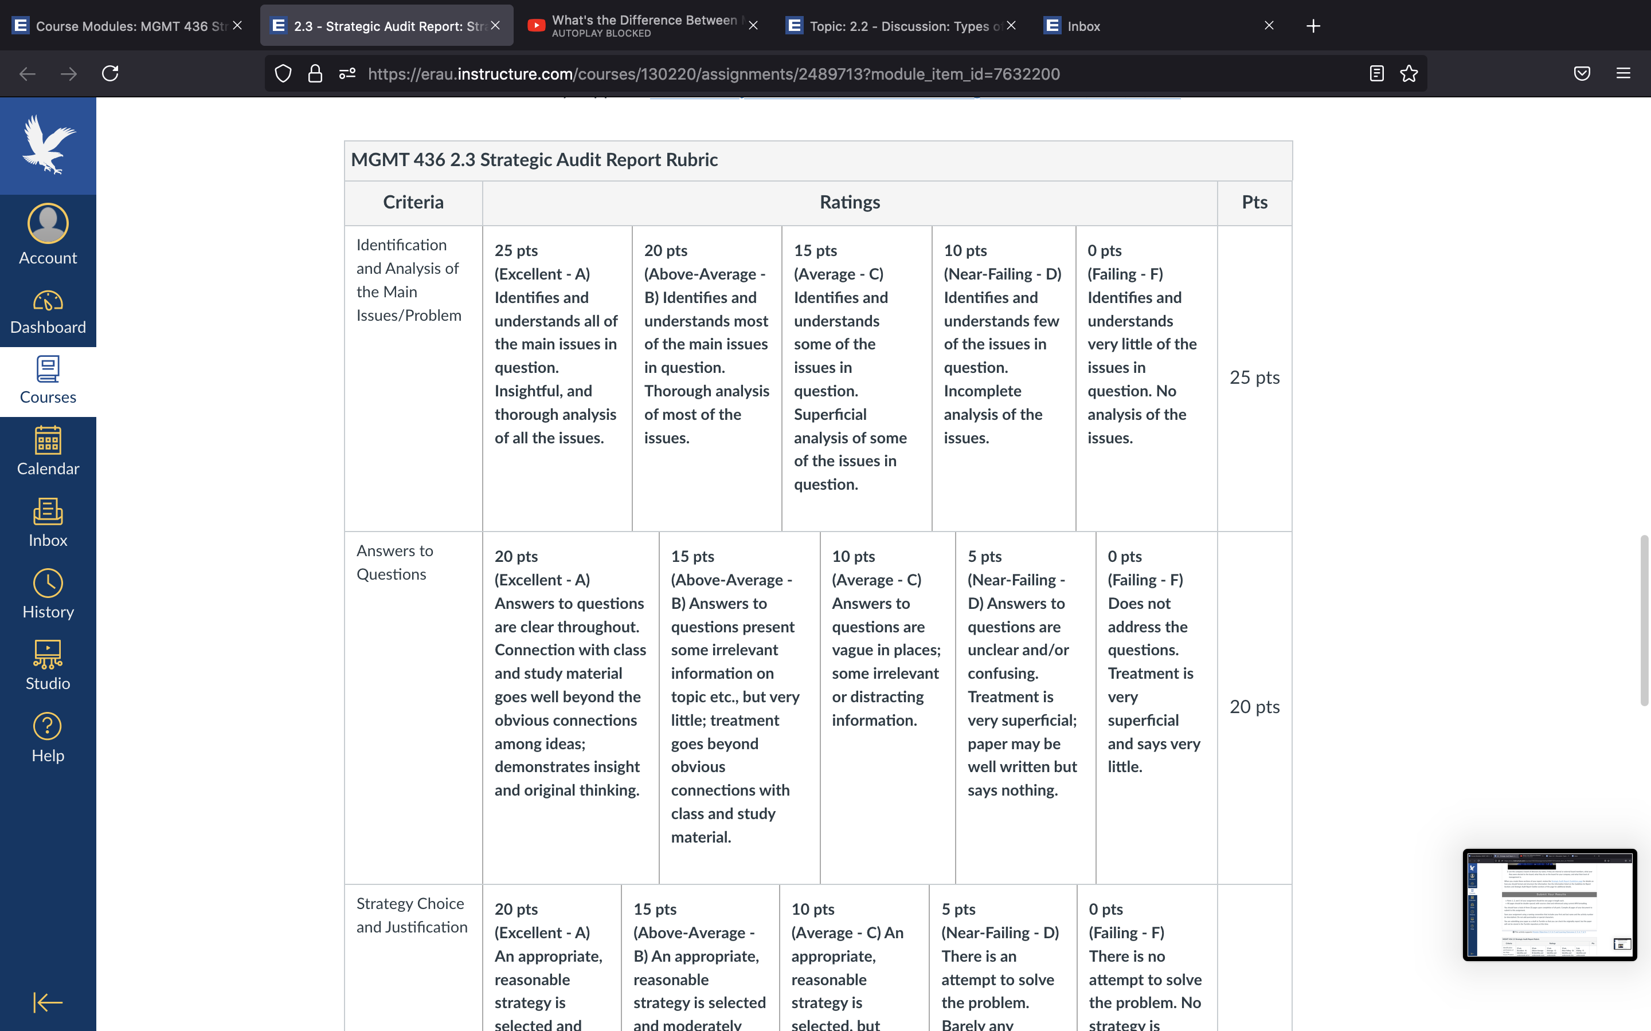
Task: Open the Help question mark icon
Action: (48, 726)
